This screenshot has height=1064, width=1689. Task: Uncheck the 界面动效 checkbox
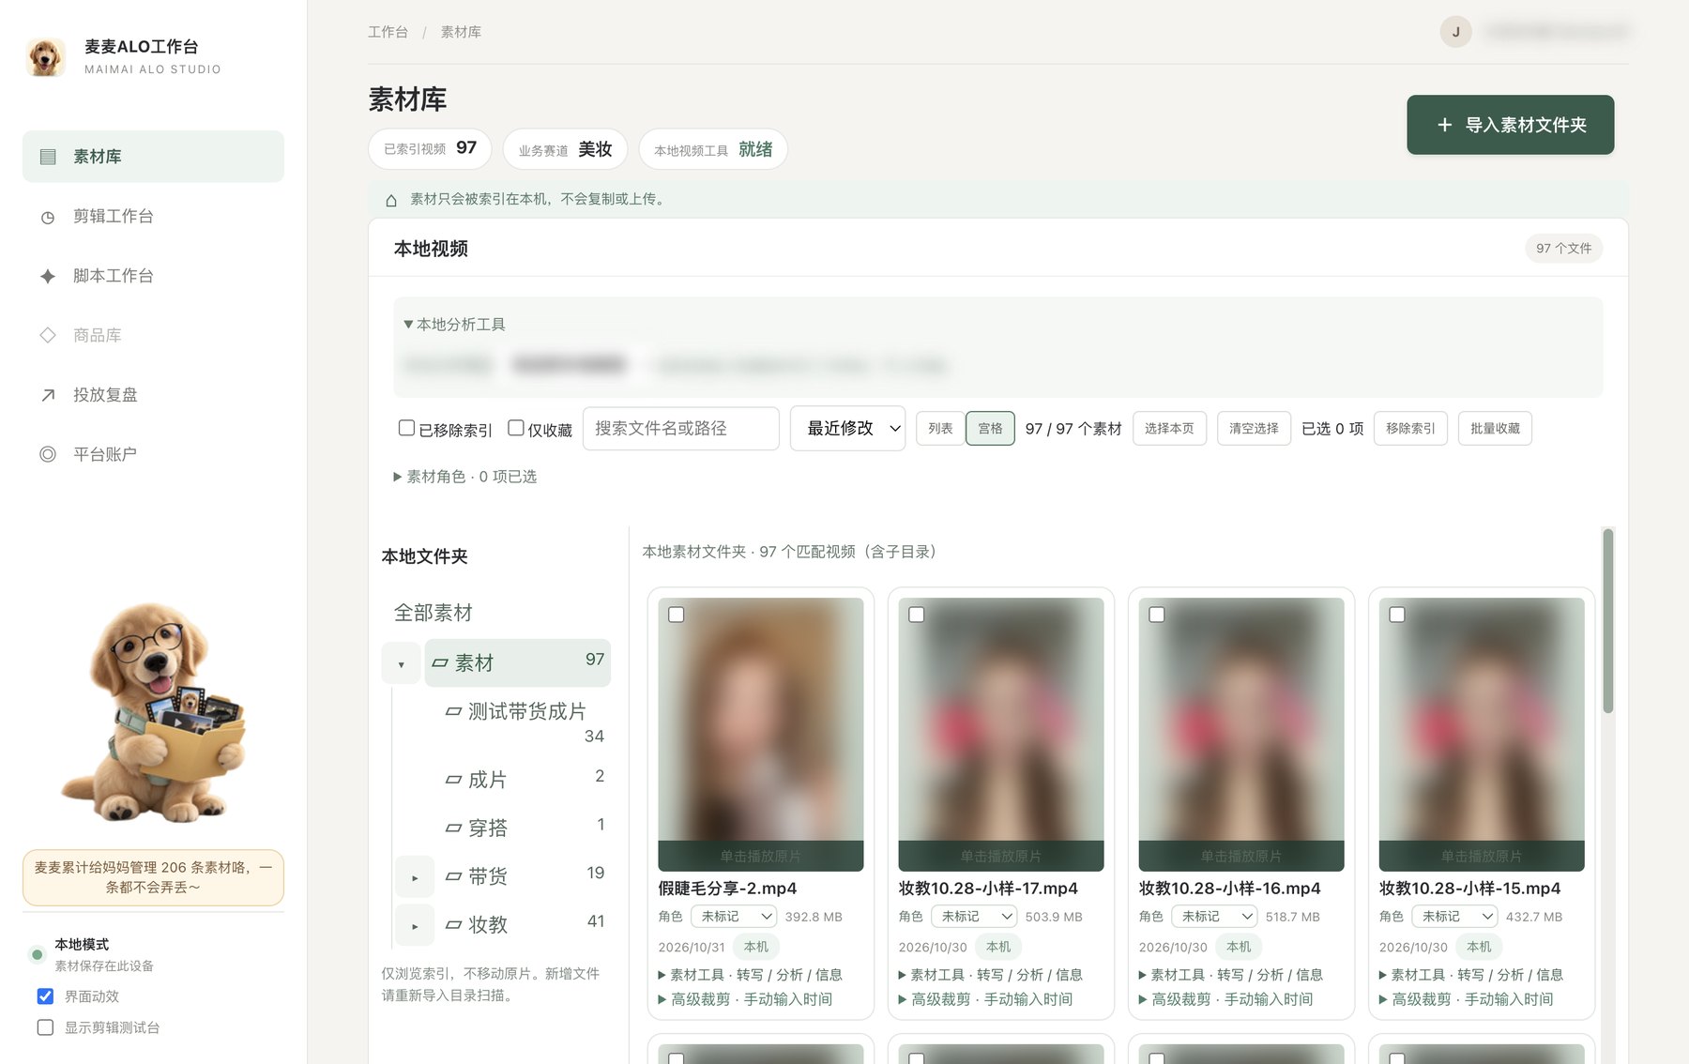click(45, 996)
